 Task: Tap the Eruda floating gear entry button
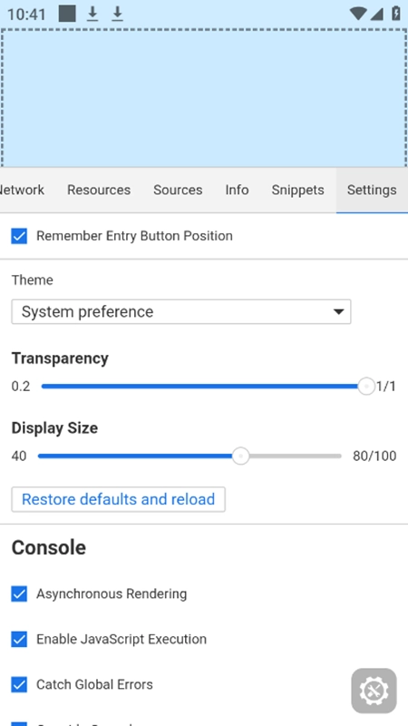coord(374,691)
